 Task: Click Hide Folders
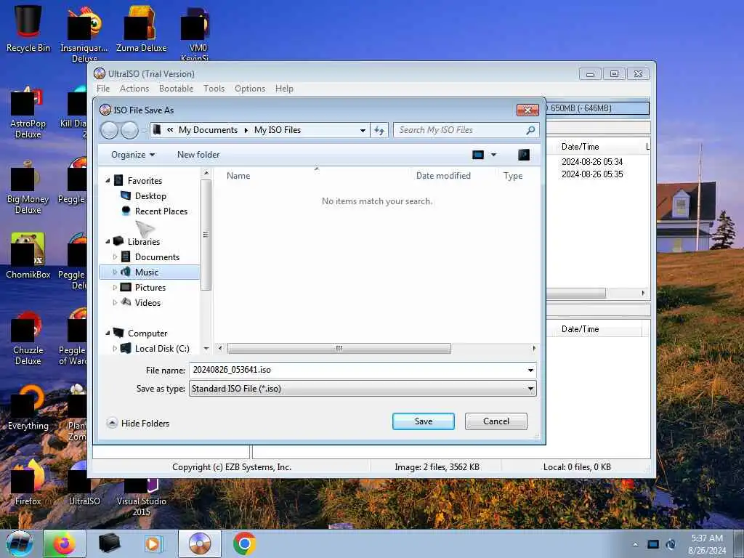tap(138, 424)
